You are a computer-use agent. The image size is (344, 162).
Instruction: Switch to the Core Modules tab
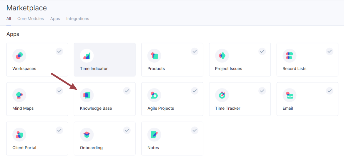[31, 19]
